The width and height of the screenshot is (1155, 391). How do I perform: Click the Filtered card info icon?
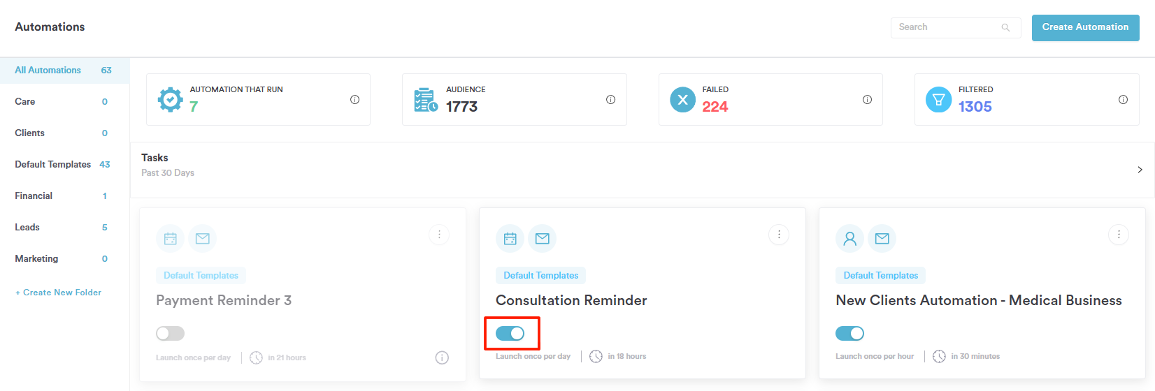point(1123,100)
